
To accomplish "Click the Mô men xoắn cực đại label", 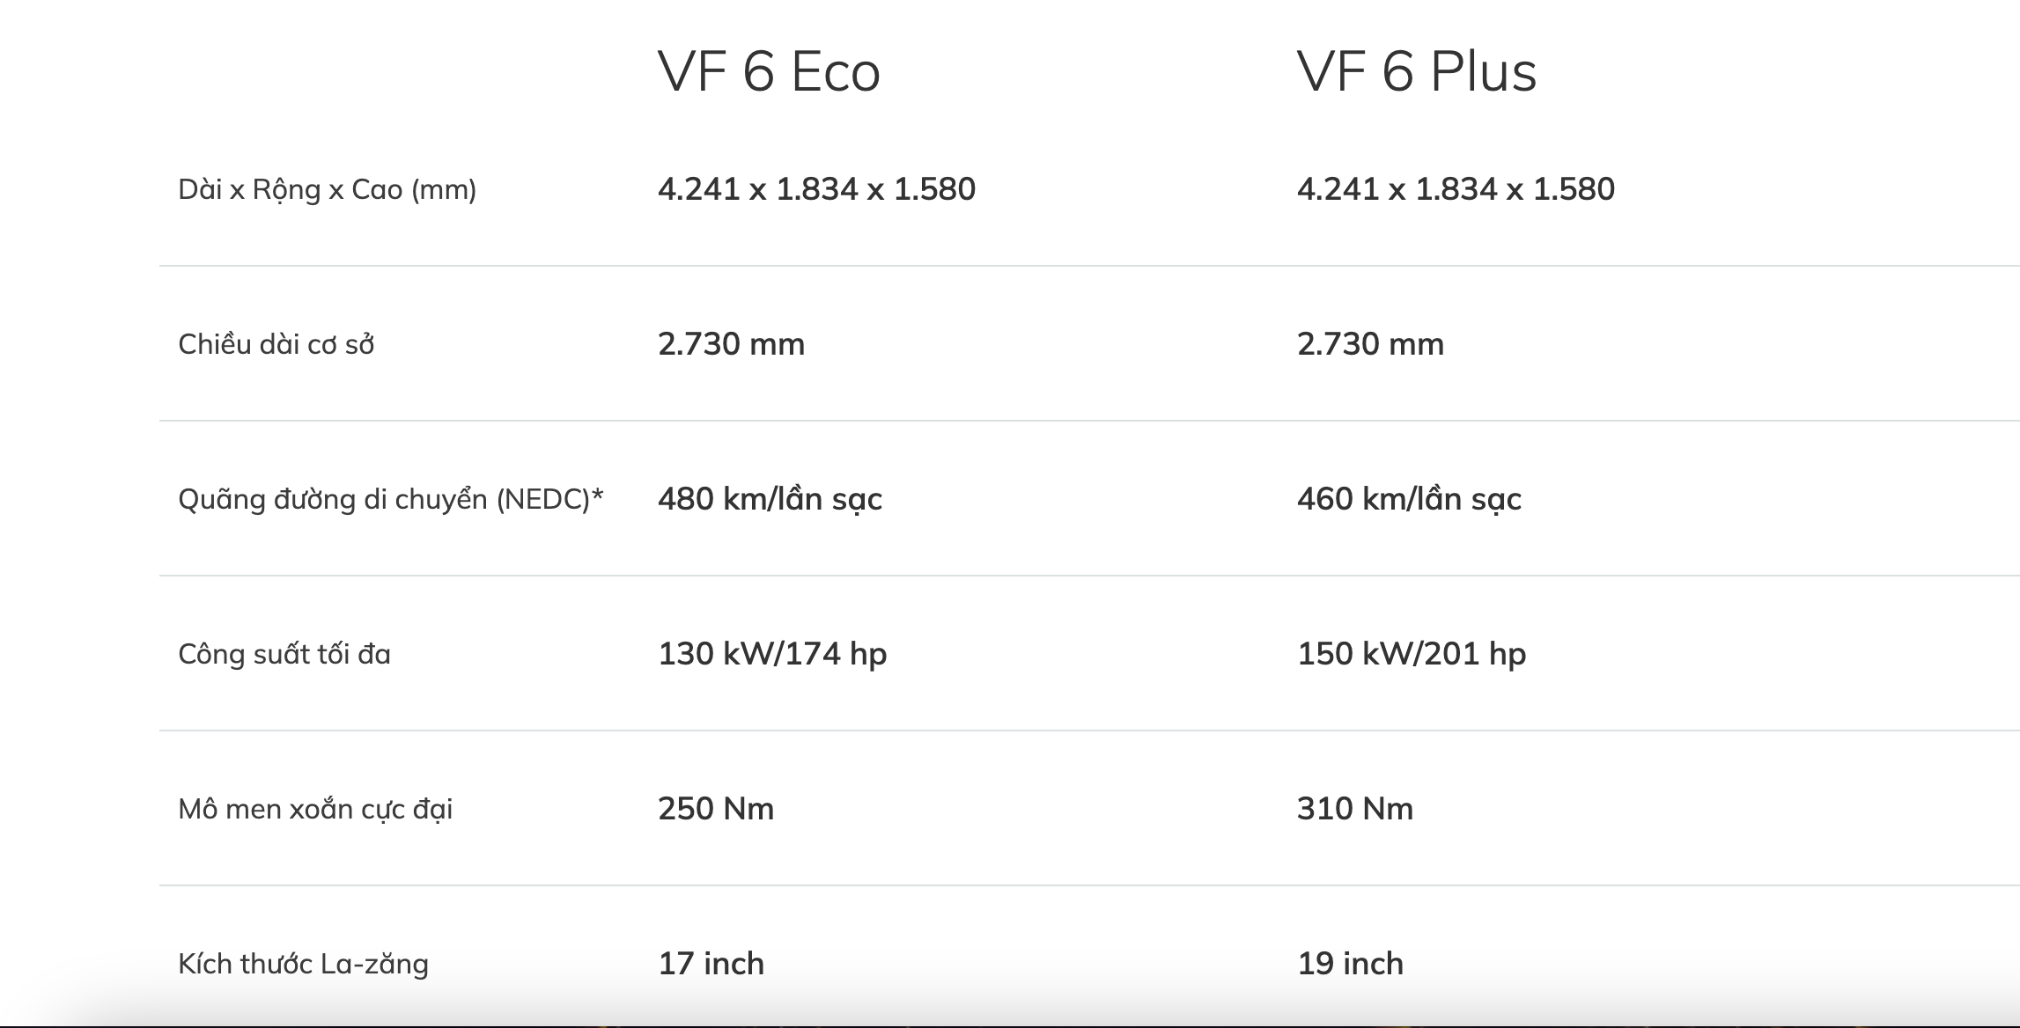I will (x=314, y=809).
